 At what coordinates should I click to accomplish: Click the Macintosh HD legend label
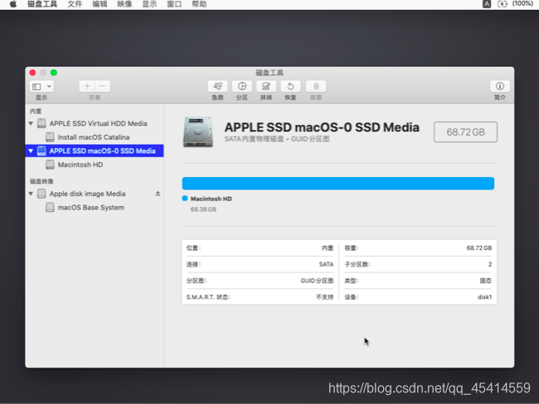coord(211,199)
